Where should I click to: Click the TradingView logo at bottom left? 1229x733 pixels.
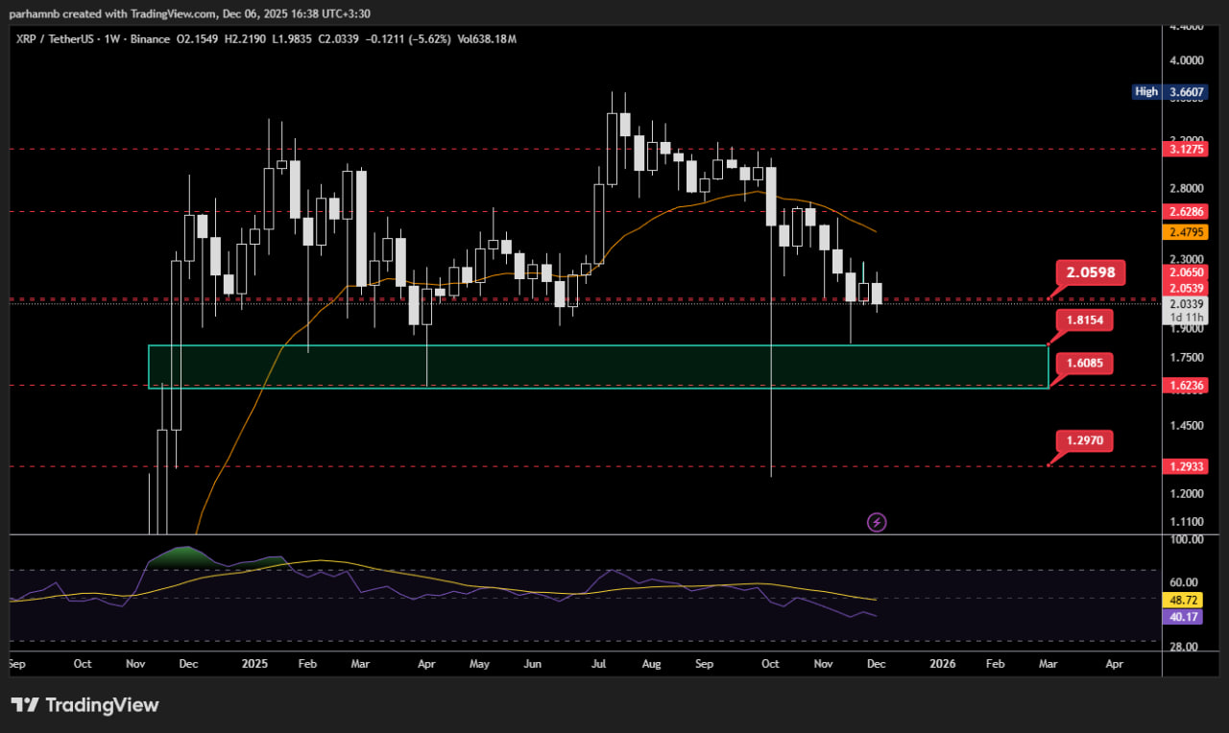pos(84,705)
